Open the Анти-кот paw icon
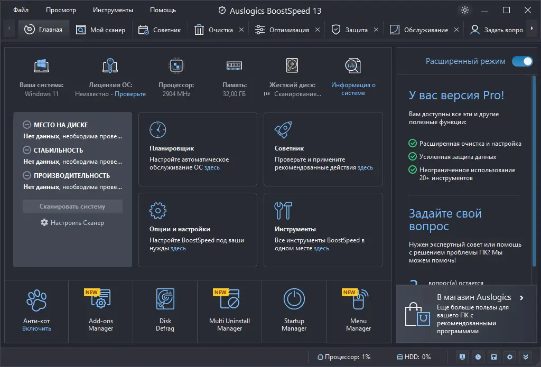The image size is (541, 367). pos(36,300)
